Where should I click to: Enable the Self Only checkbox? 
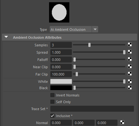coord(52,102)
